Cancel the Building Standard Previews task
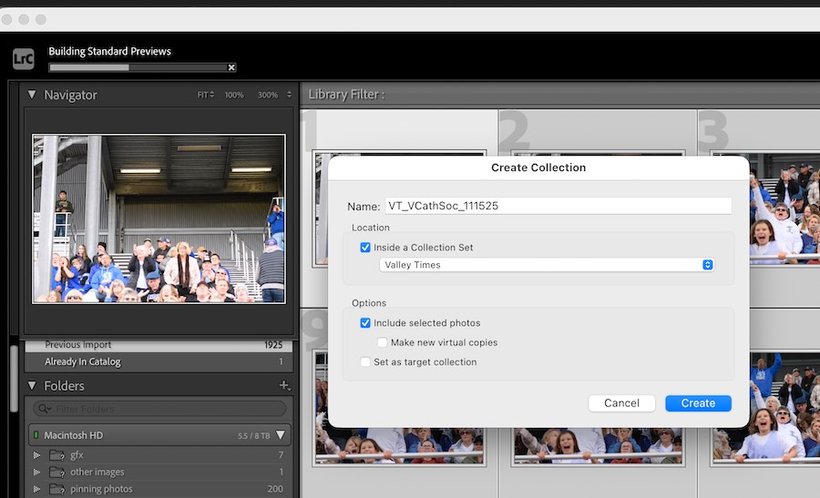The height and width of the screenshot is (498, 820). 231,67
